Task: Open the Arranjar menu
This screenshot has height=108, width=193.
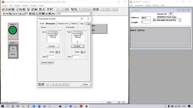Action: coord(25,6)
